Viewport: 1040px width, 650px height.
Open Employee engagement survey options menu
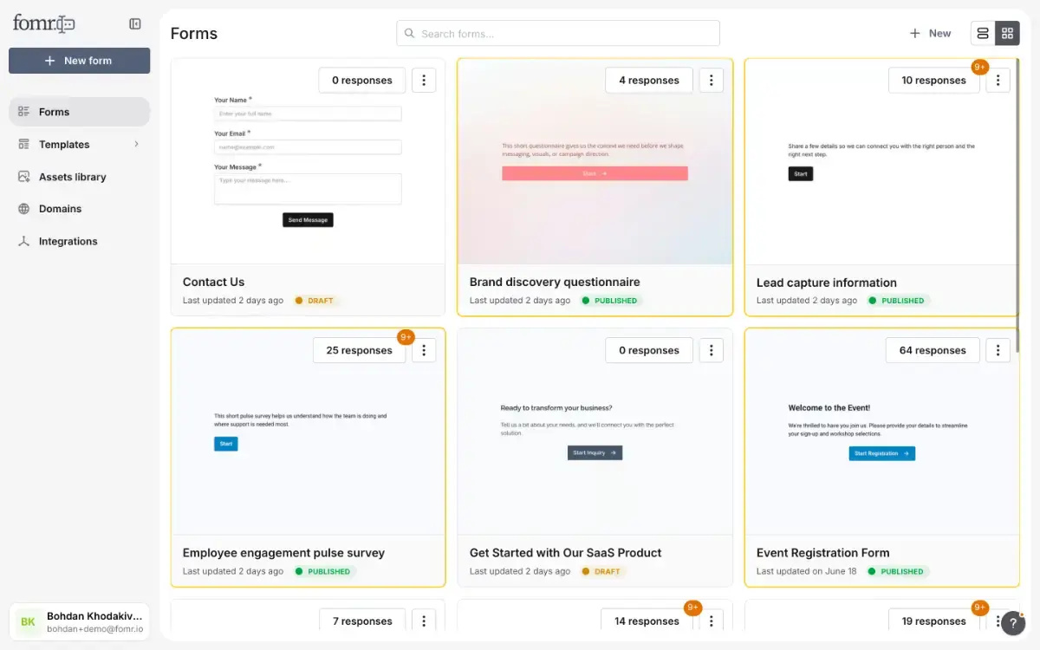coord(424,351)
